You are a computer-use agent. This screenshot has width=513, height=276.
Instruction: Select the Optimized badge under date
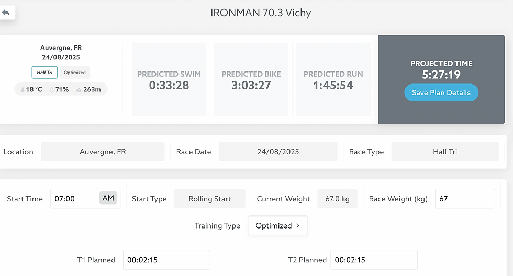point(74,73)
